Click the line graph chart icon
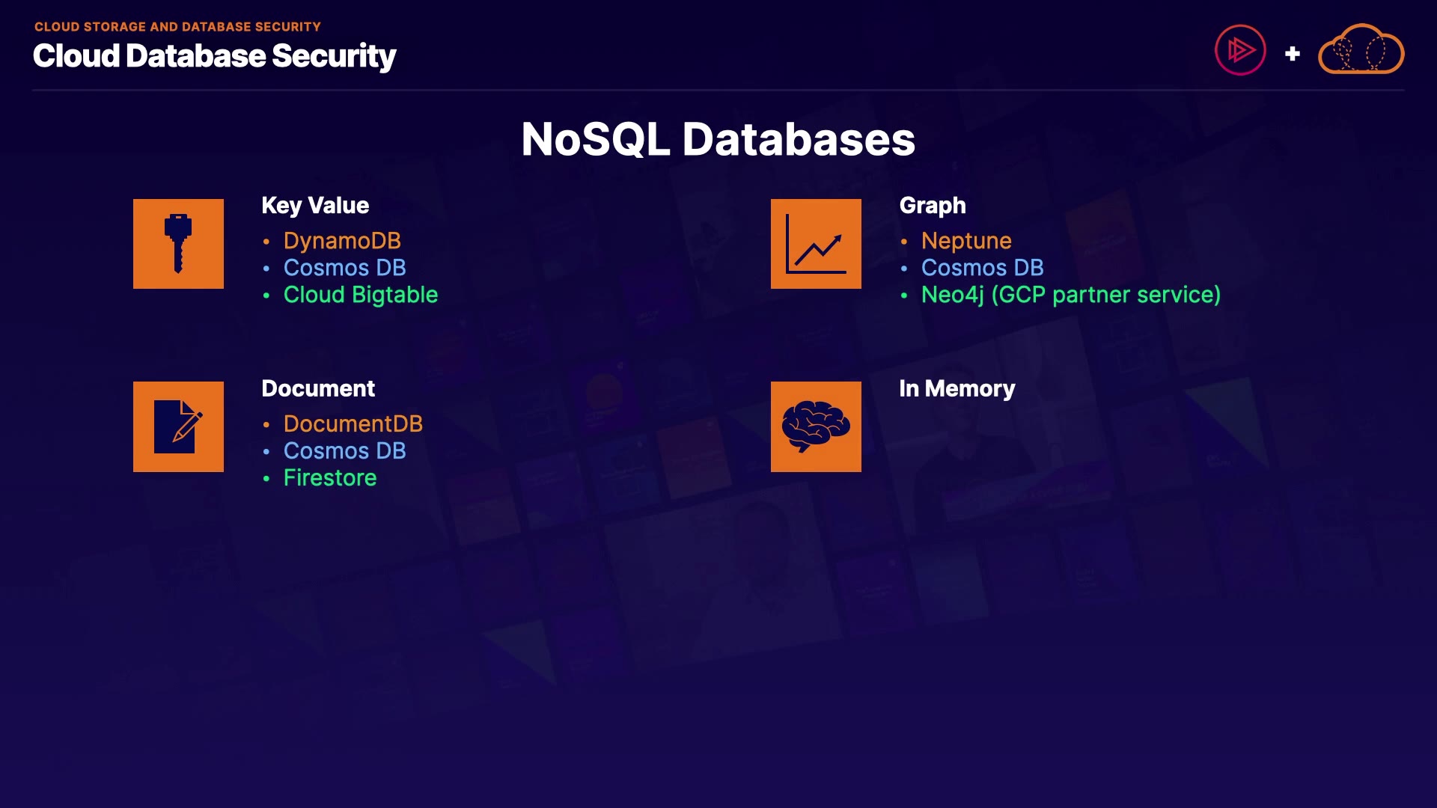 (x=816, y=244)
